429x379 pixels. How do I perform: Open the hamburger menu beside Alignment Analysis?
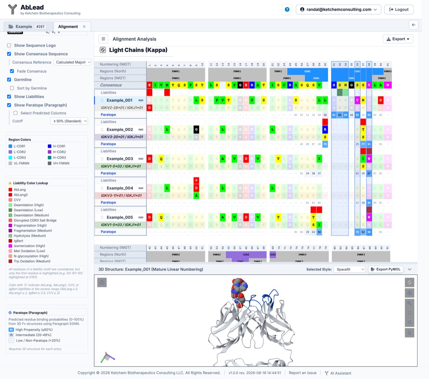point(103,39)
